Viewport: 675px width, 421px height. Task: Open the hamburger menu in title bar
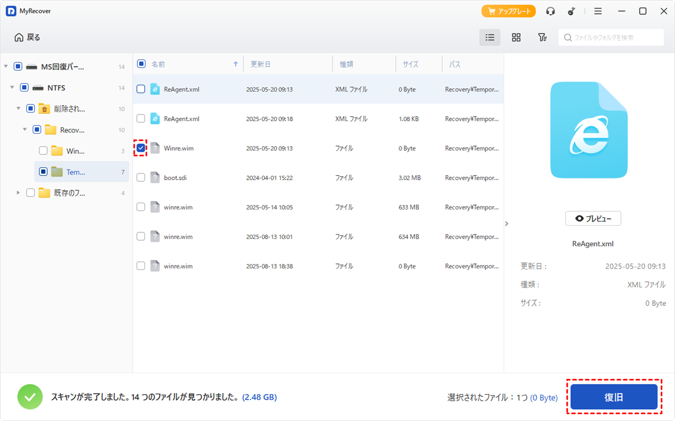[x=598, y=11]
